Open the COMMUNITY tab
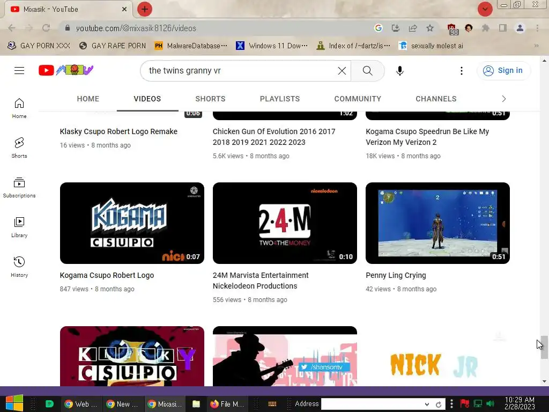549x412 pixels. point(358,99)
